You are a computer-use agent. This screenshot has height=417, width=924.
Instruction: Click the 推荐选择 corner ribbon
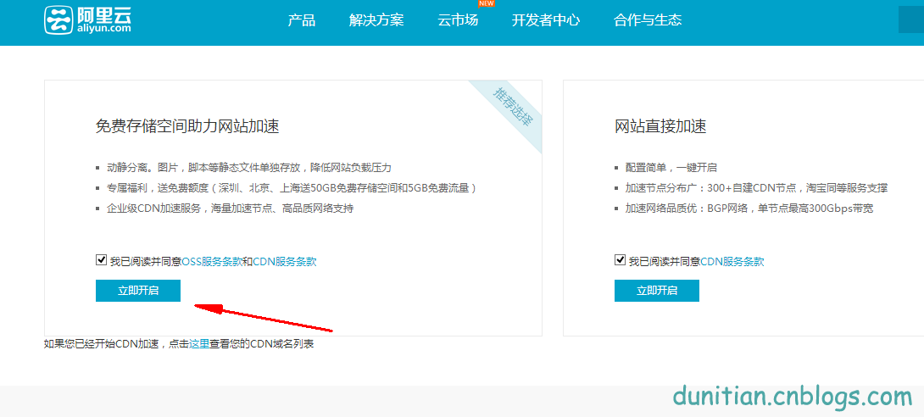[x=514, y=108]
